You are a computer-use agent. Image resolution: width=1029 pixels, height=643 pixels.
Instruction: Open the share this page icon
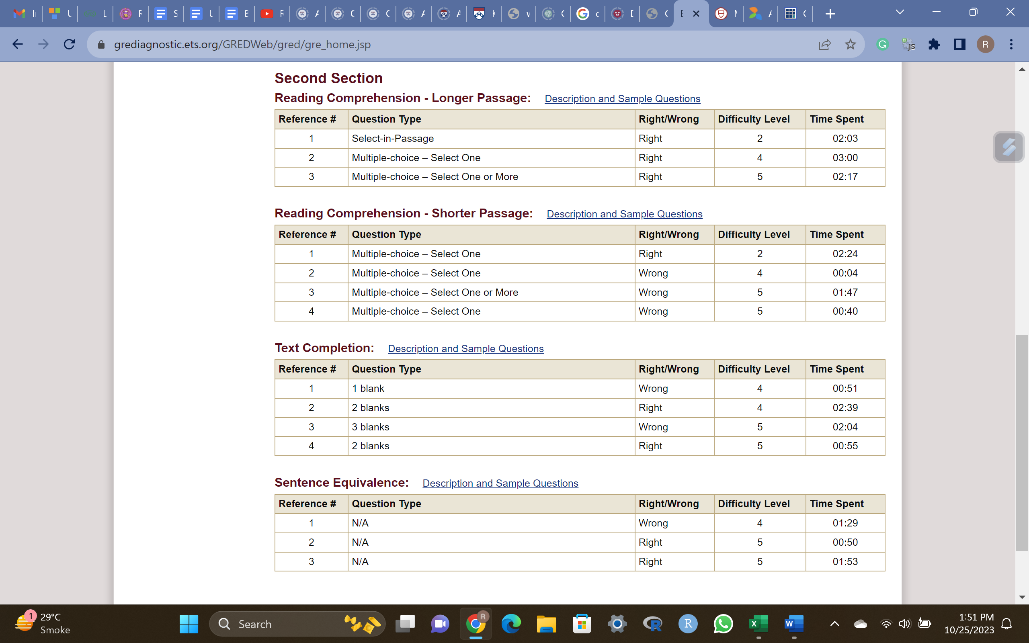click(x=824, y=44)
